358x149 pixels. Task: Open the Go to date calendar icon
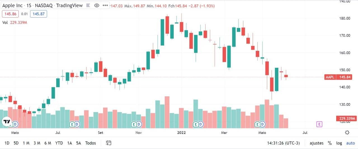[109, 143]
